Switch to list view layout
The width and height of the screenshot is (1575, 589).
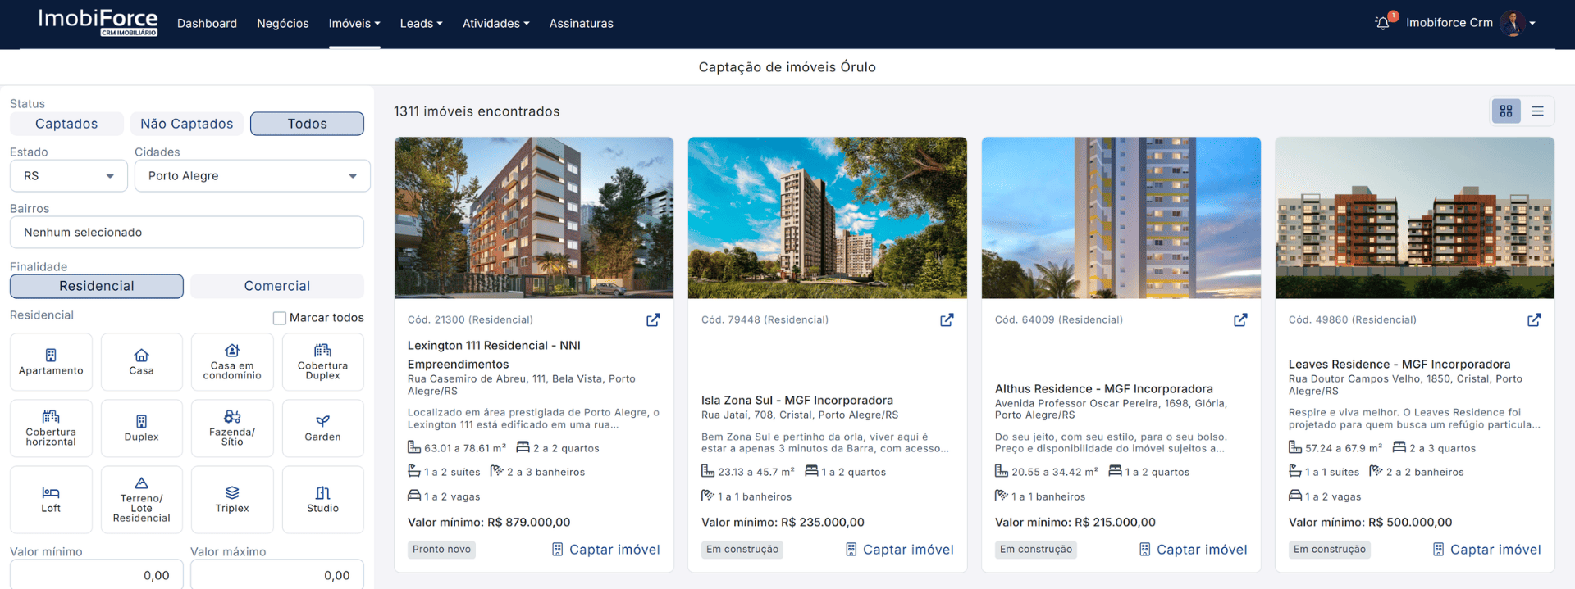[1538, 111]
